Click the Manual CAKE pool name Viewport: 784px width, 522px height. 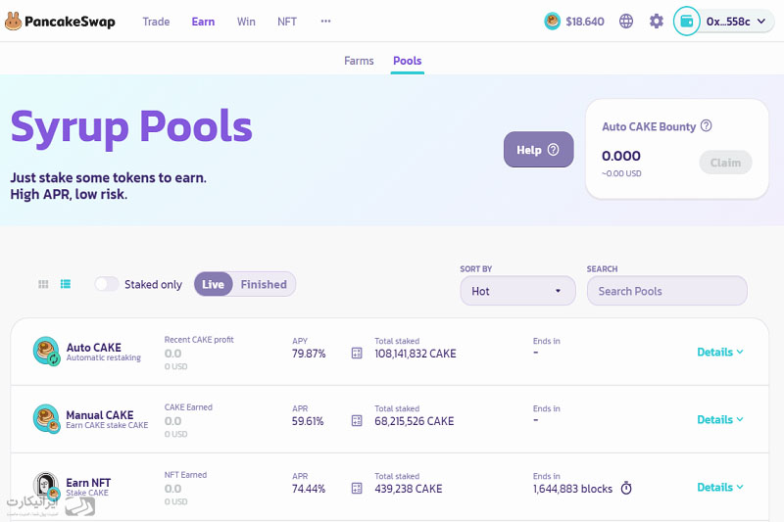[x=100, y=414]
